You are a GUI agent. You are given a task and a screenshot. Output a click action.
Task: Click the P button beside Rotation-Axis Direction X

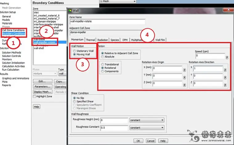[225, 70]
